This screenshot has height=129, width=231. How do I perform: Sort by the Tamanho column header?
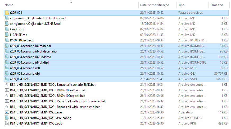click(216, 5)
